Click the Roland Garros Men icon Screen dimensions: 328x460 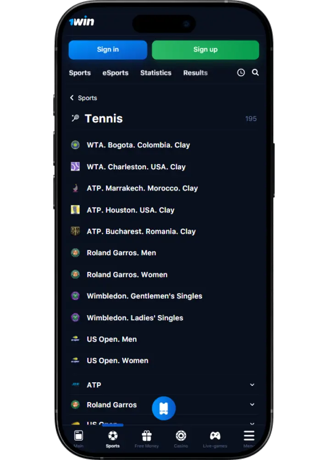pyautogui.click(x=75, y=253)
